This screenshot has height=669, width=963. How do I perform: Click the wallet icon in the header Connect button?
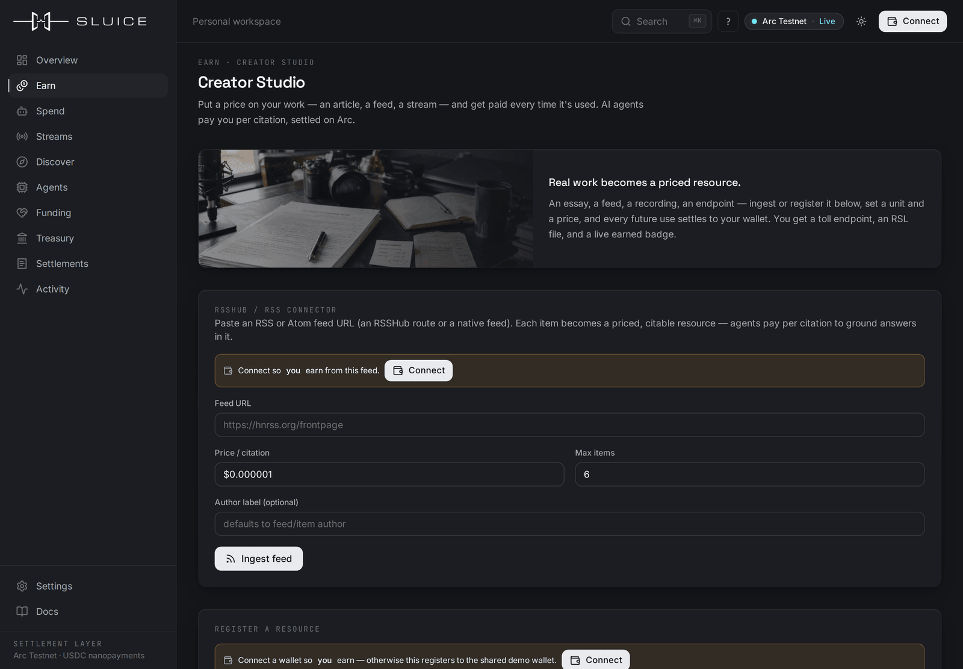point(893,21)
